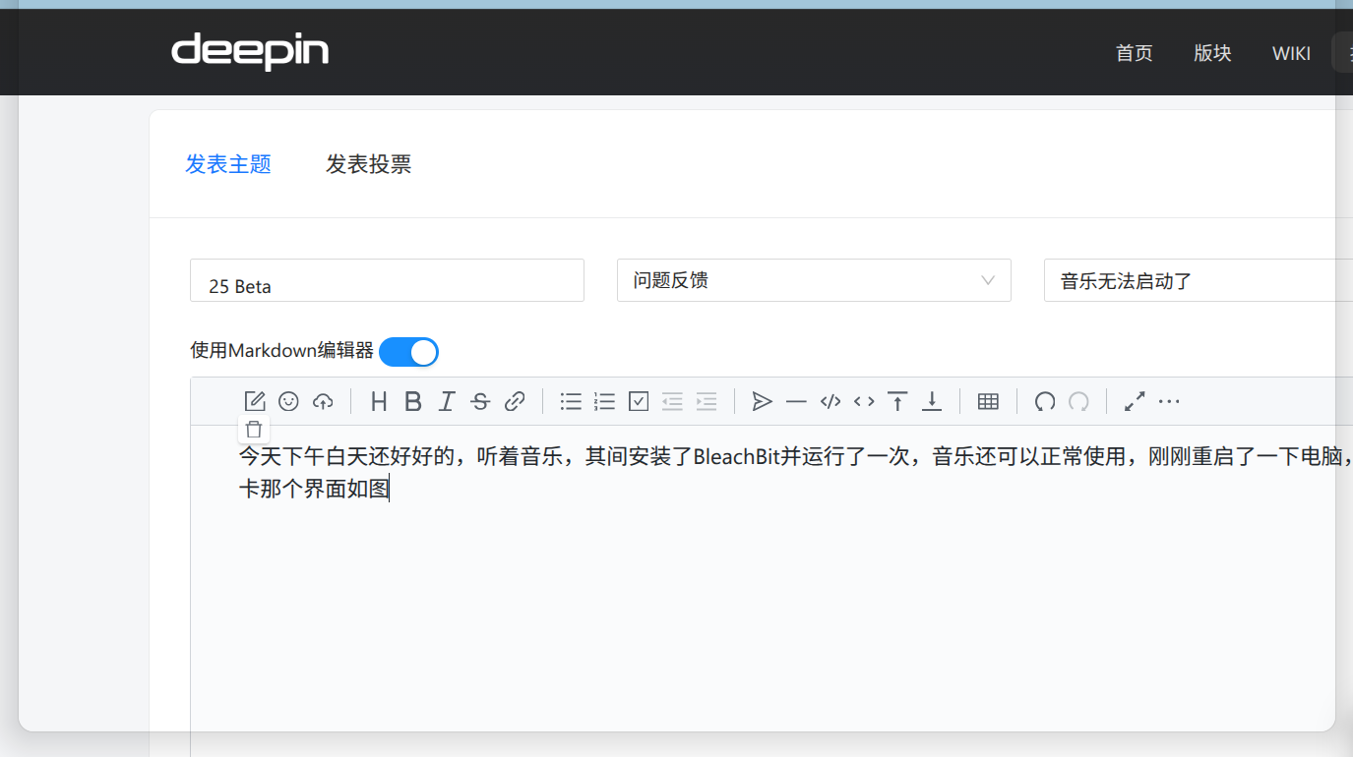
Task: Switch the editor to fullscreen
Action: pyautogui.click(x=1135, y=401)
